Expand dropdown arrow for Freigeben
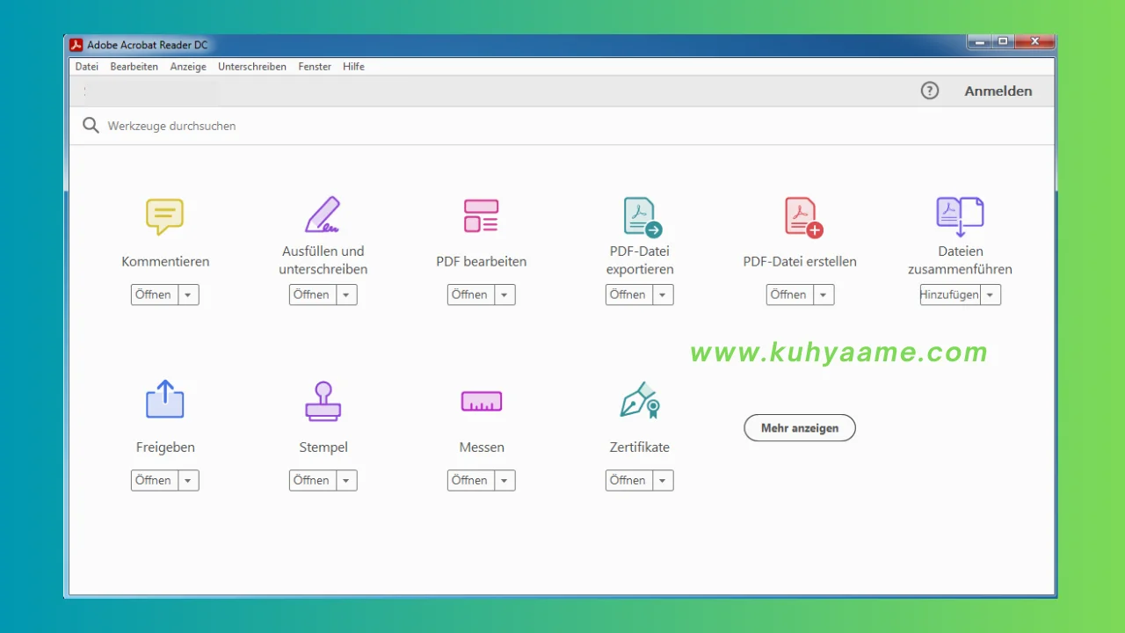1125x633 pixels. point(188,480)
